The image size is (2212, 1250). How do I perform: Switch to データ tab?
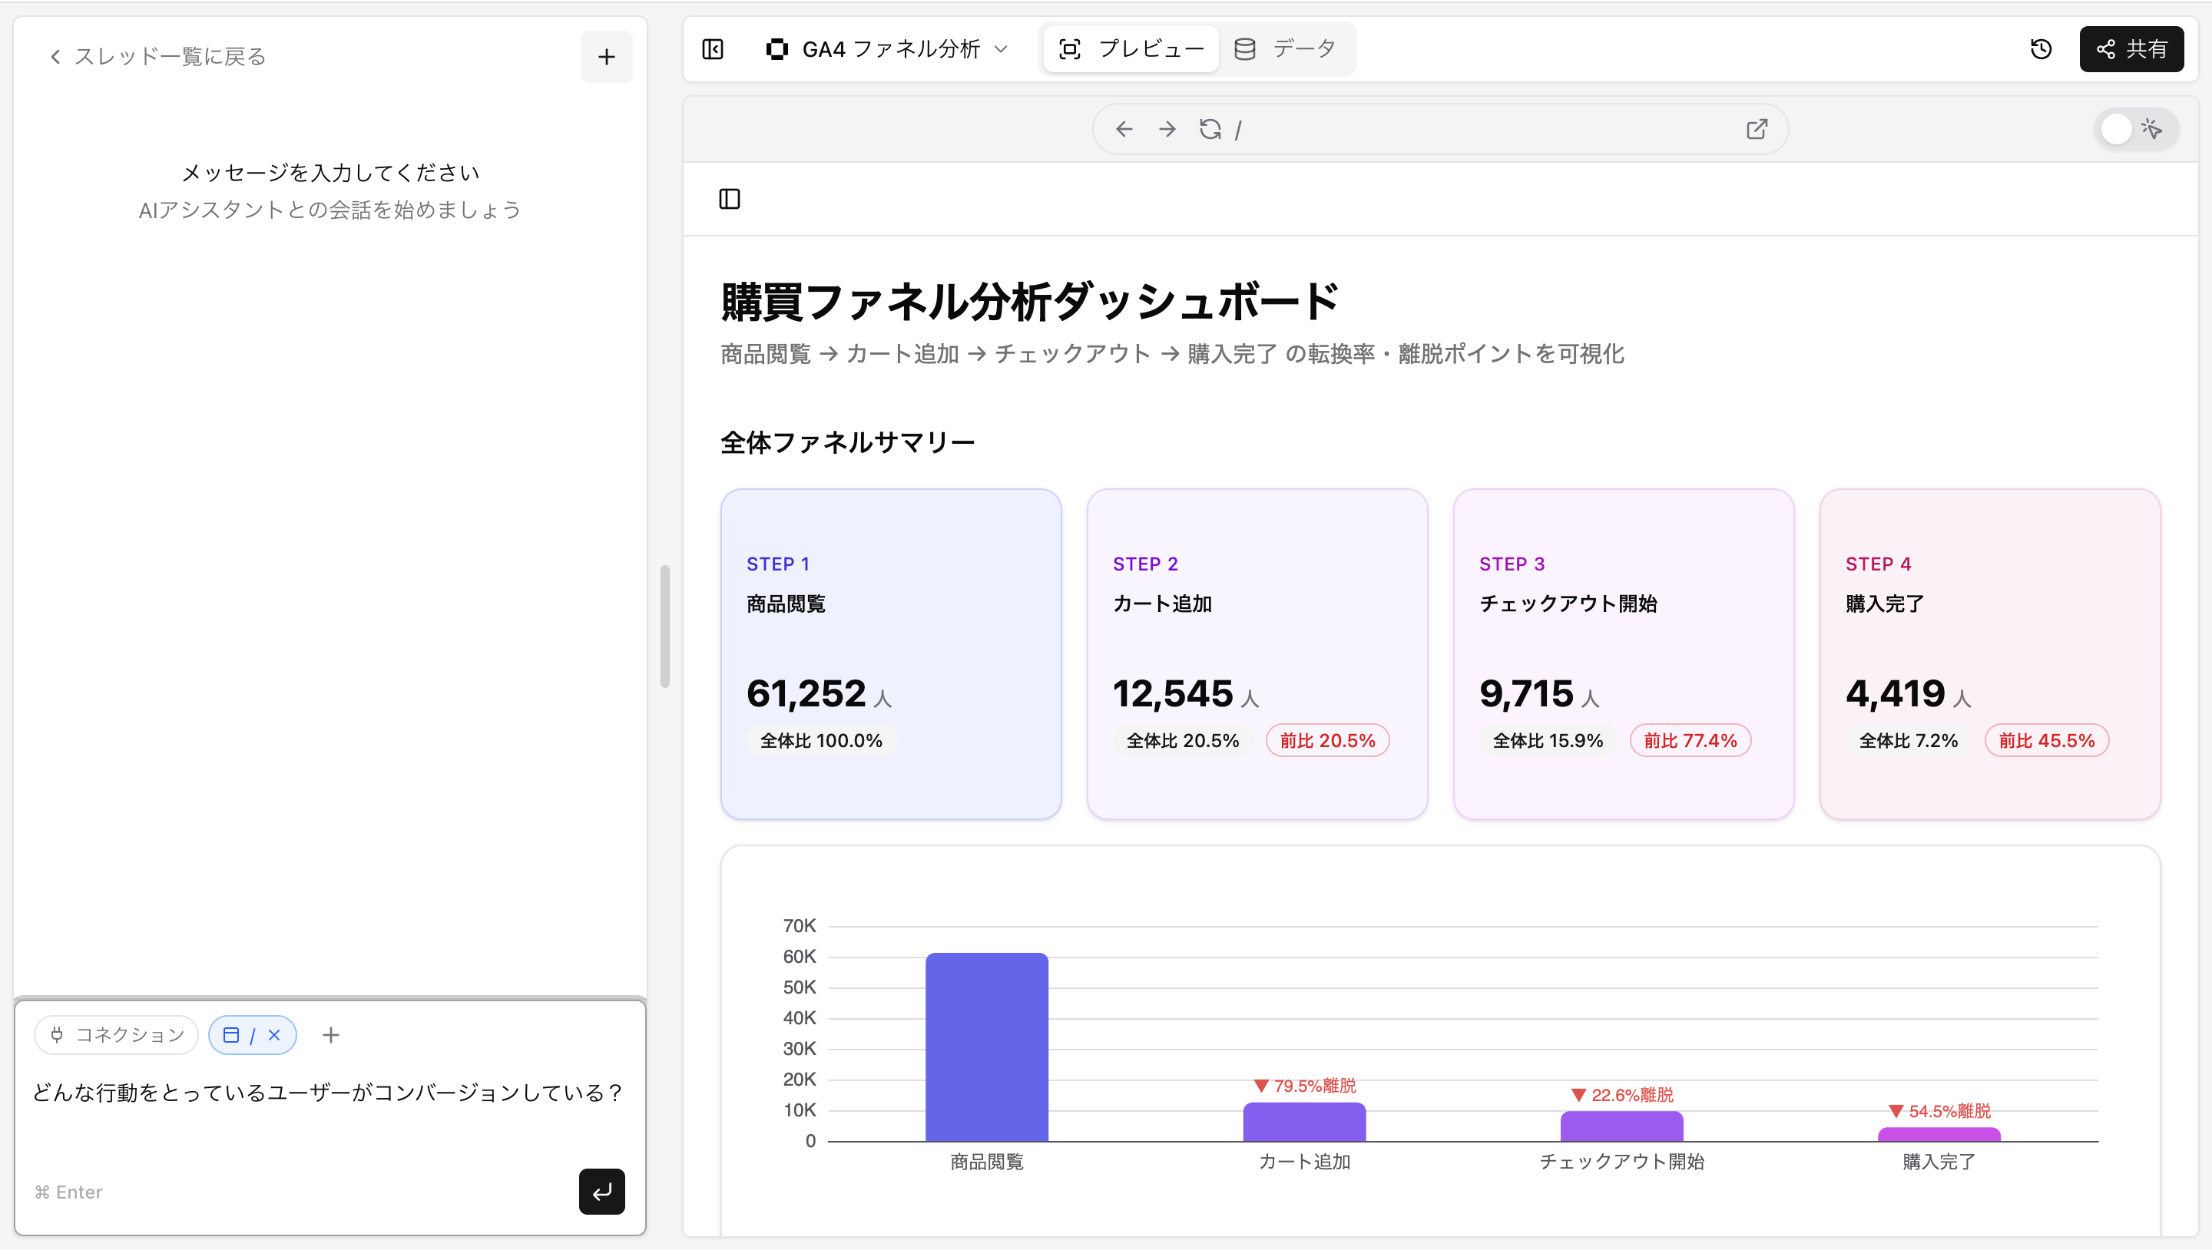click(x=1285, y=49)
